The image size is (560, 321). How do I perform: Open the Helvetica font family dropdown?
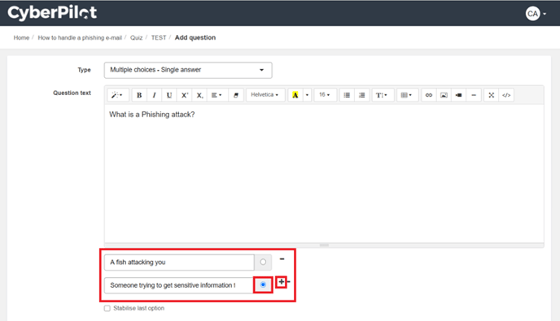[265, 95]
